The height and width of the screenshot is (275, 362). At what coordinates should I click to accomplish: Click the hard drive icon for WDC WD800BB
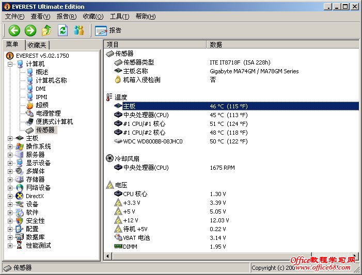tap(118, 141)
